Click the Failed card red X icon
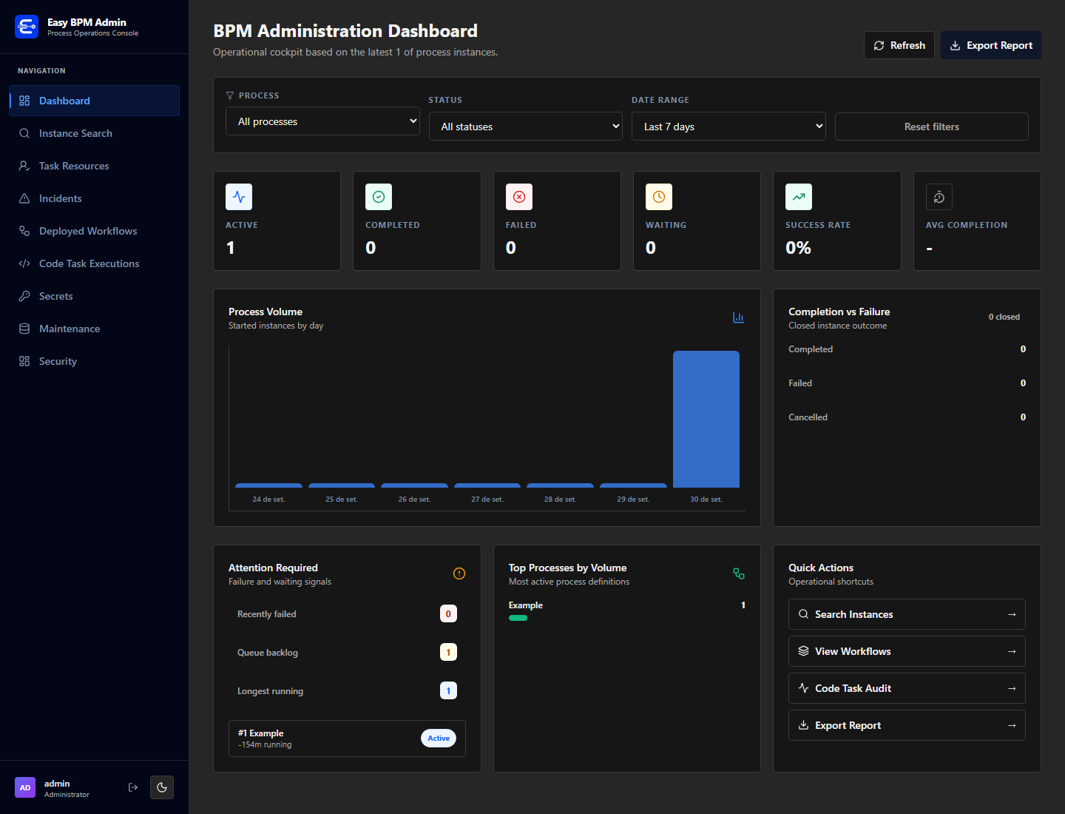The image size is (1065, 814). tap(519, 197)
